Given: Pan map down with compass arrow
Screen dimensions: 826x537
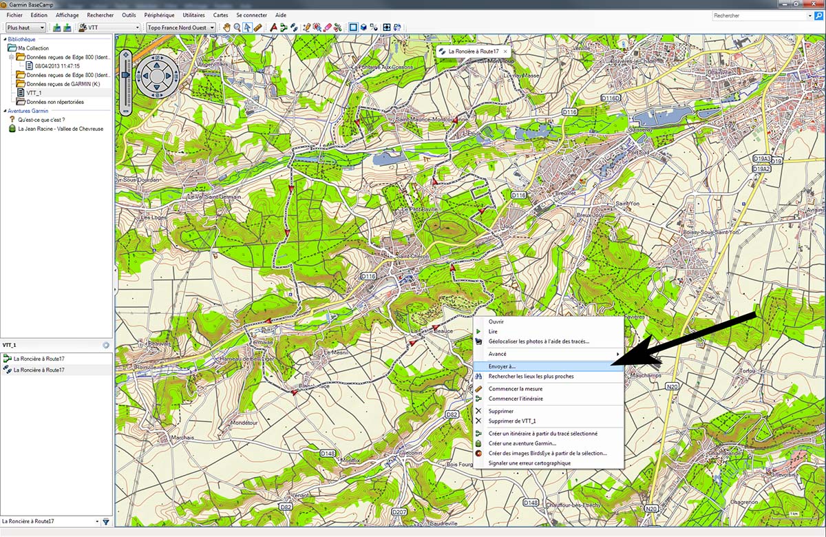Looking at the screenshot, I should pos(157,87).
